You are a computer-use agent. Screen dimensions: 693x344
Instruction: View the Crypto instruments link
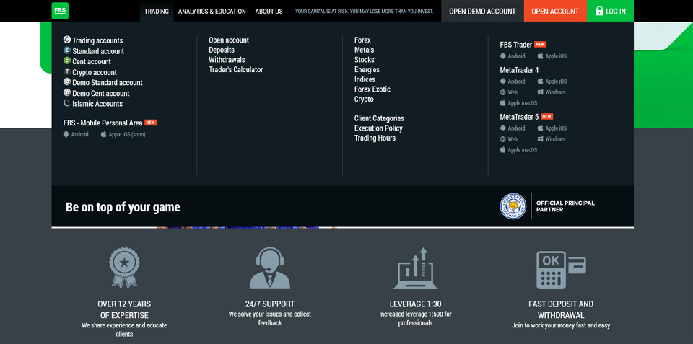(x=364, y=100)
